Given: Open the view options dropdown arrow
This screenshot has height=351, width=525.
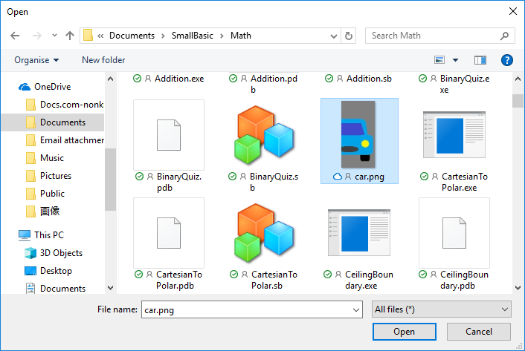Looking at the screenshot, I should pos(455,60).
